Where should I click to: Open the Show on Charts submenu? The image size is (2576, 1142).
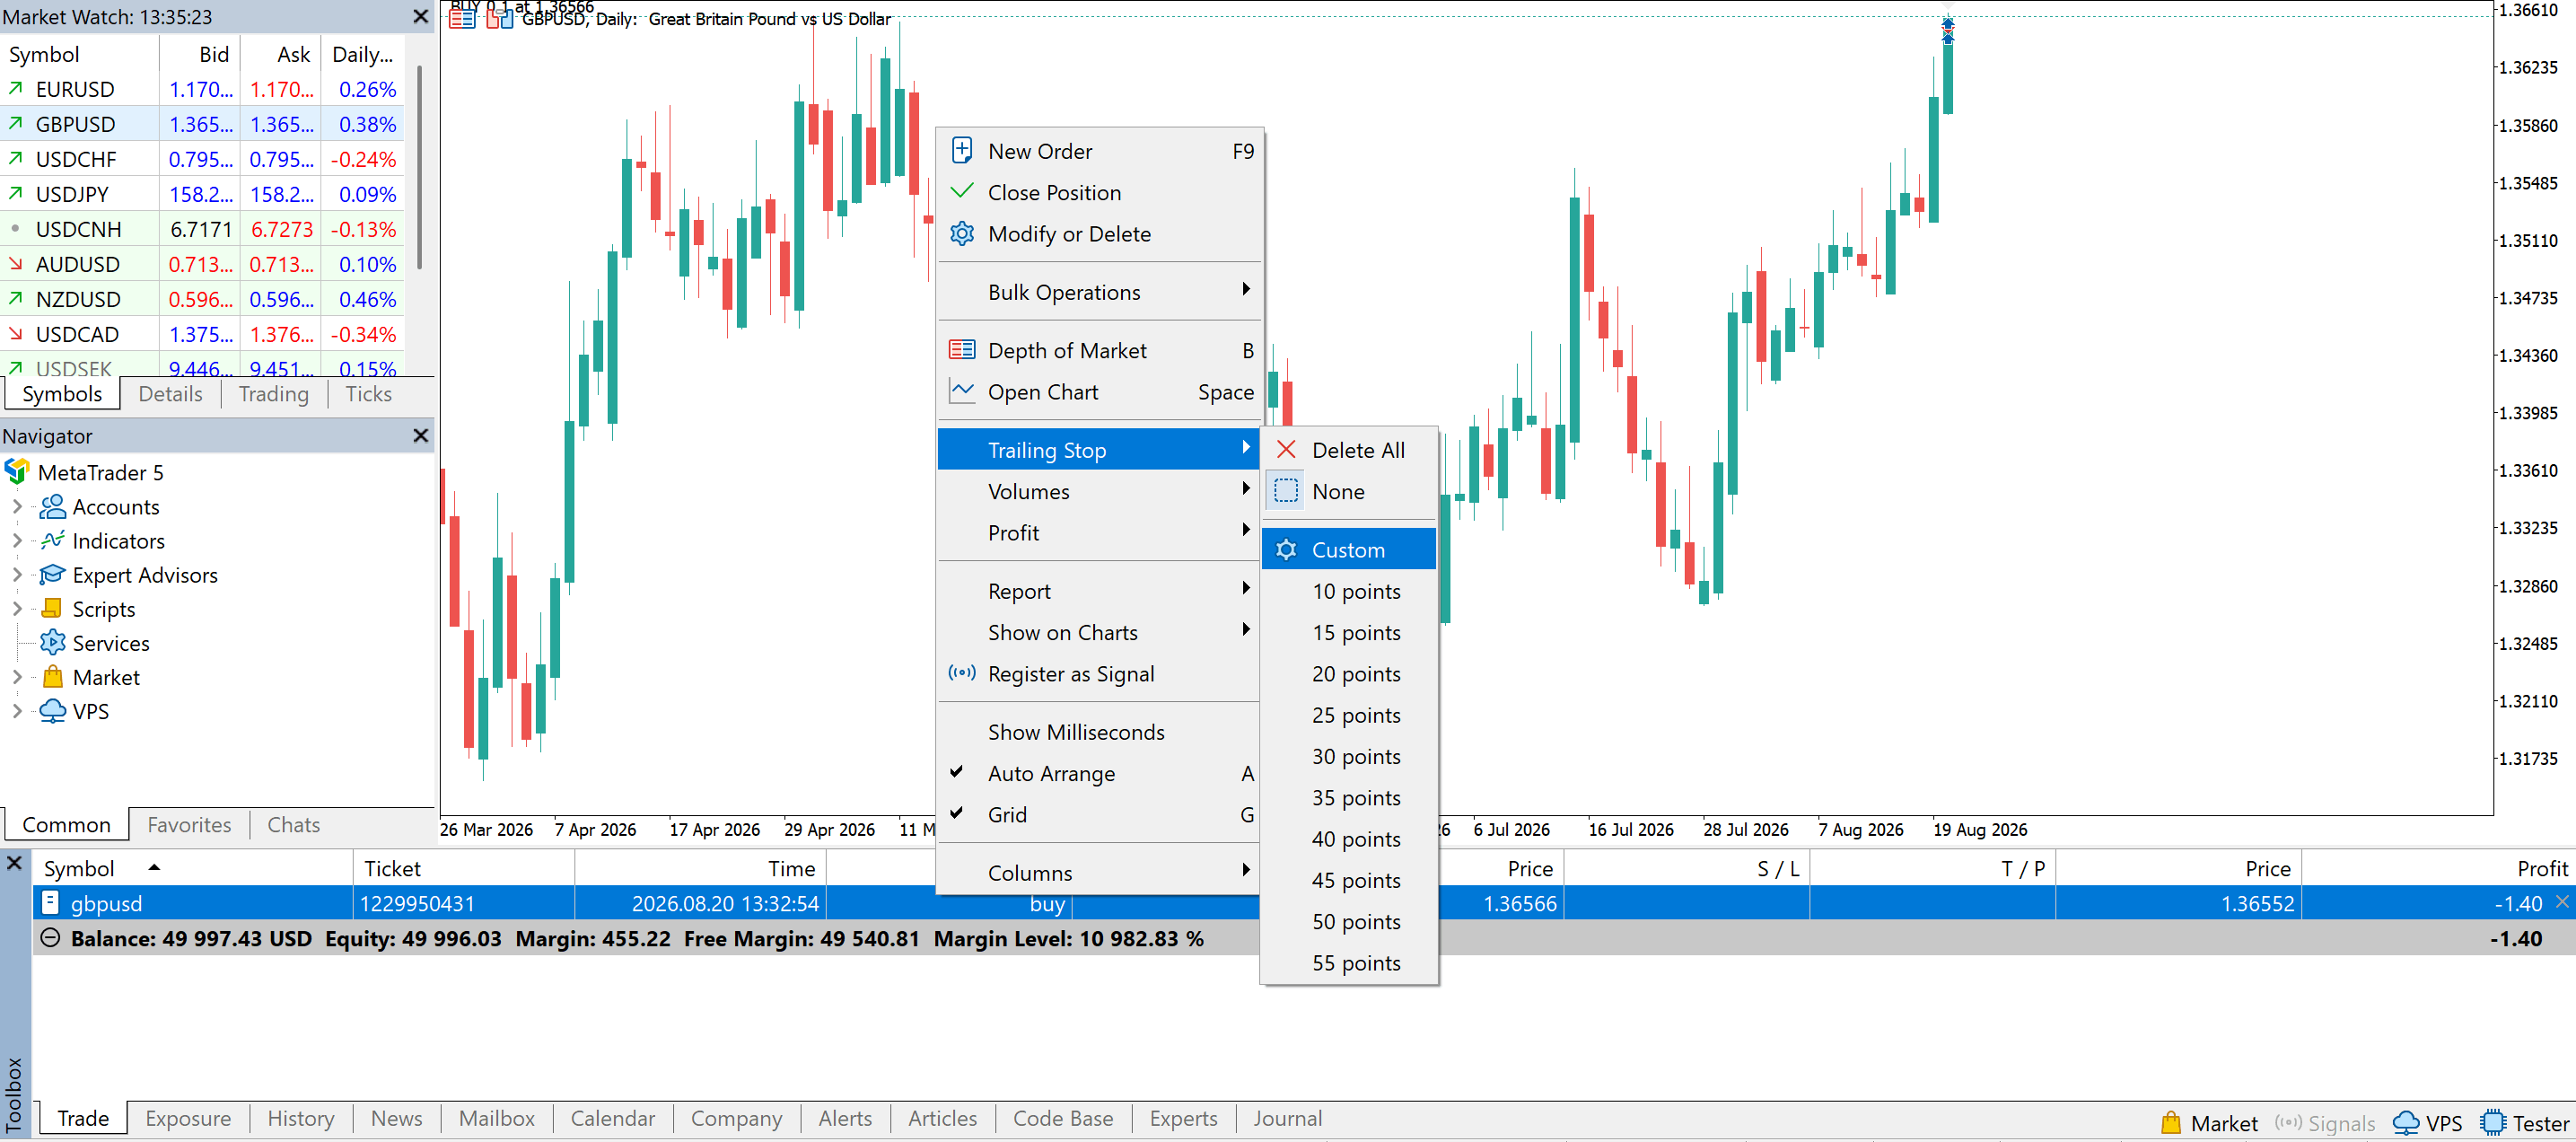point(1099,632)
